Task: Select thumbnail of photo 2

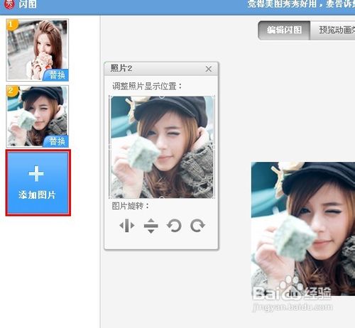Action: tap(38, 116)
